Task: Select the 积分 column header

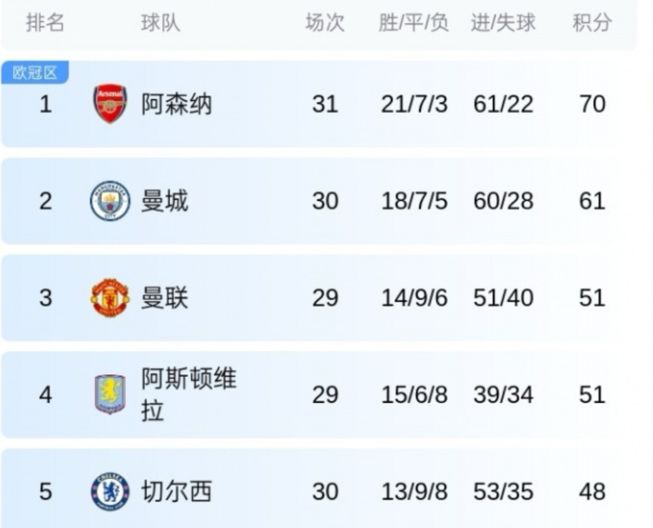Action: click(591, 23)
